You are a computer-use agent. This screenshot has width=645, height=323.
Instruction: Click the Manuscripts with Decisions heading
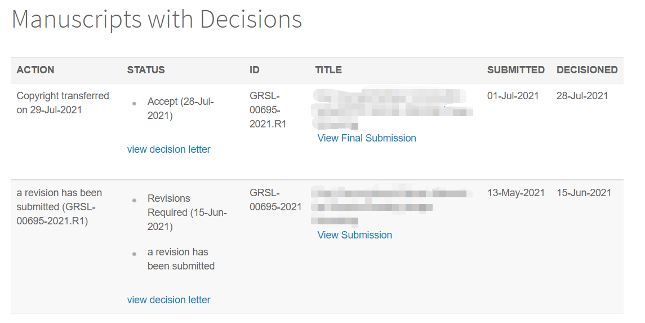(x=157, y=20)
